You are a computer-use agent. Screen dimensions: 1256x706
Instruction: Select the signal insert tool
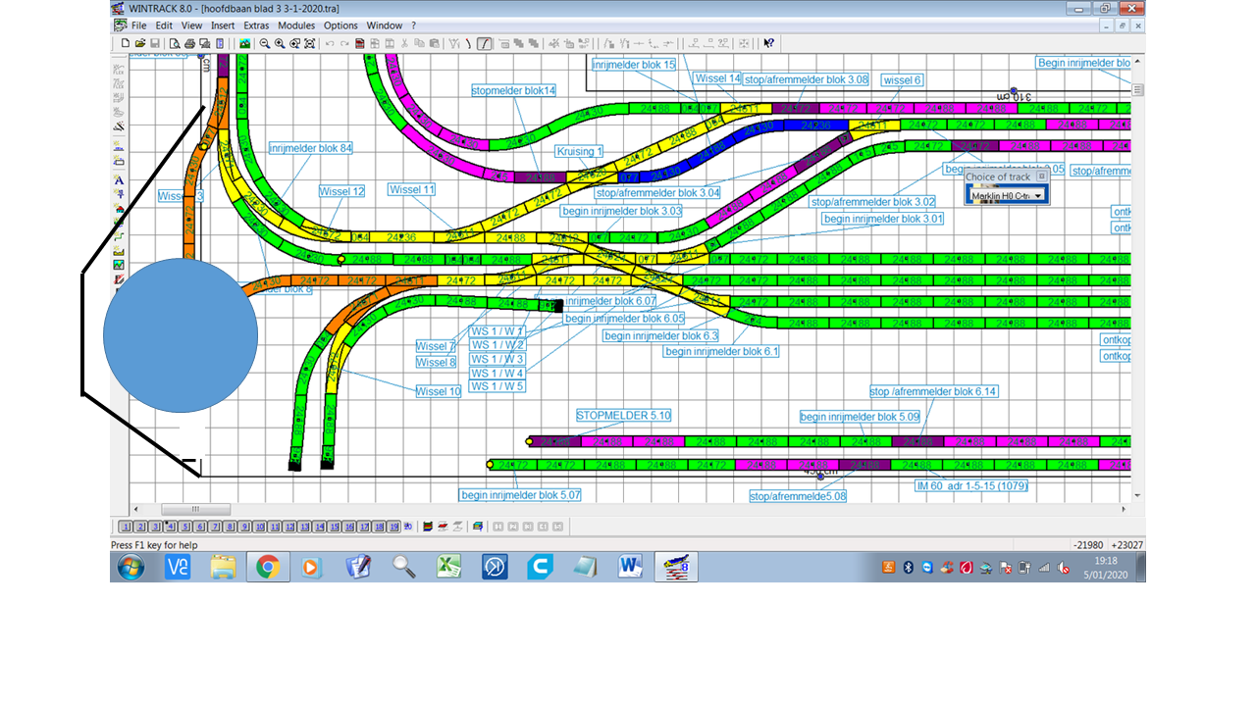point(119,194)
